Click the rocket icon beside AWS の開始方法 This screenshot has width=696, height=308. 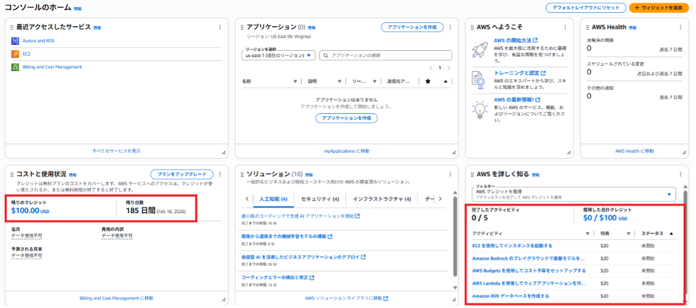480,50
